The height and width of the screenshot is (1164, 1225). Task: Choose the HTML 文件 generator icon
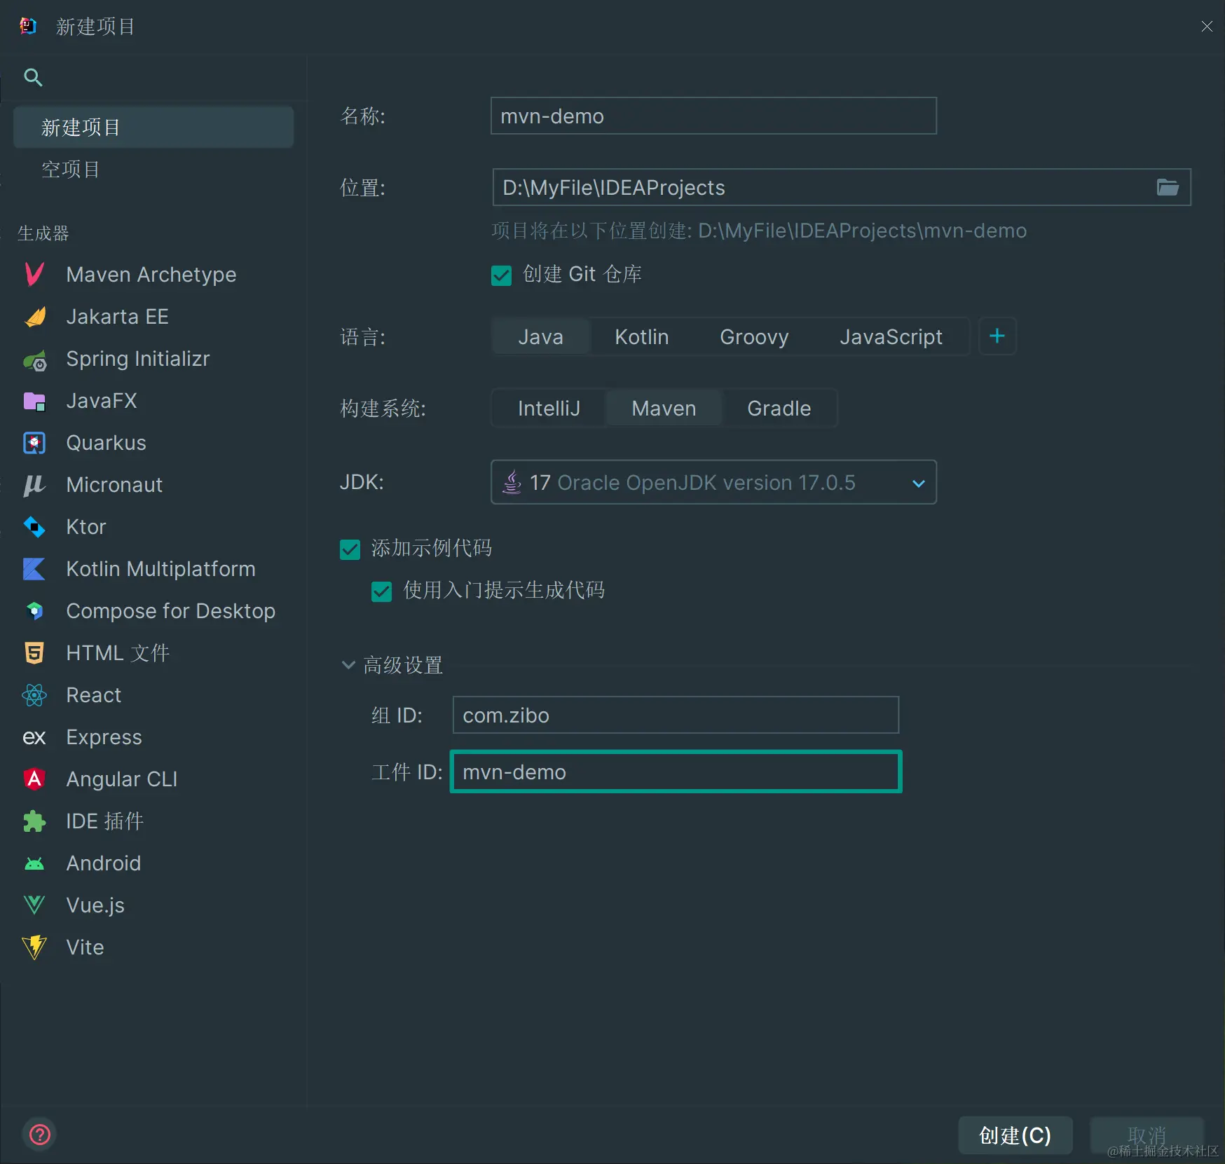coord(34,653)
